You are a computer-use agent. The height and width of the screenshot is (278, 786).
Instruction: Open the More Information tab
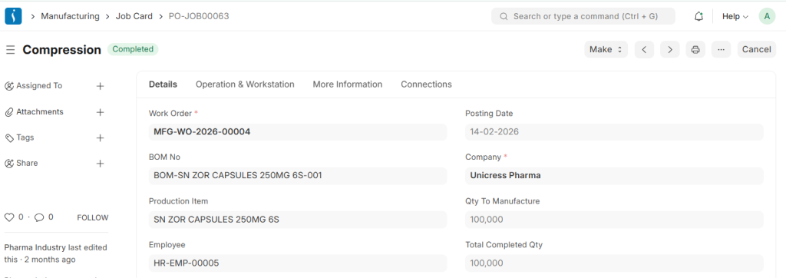click(348, 84)
